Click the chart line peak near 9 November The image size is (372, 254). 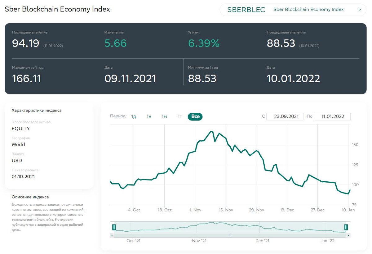coord(212,132)
